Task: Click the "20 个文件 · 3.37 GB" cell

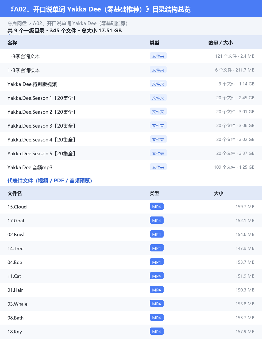Action: tap(235, 153)
